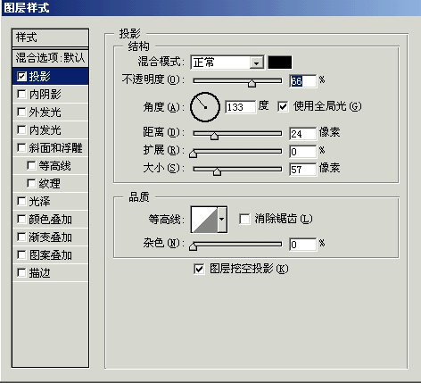Select 混合选项:默认 in the list
Screen dimensions: 421x383
50,58
